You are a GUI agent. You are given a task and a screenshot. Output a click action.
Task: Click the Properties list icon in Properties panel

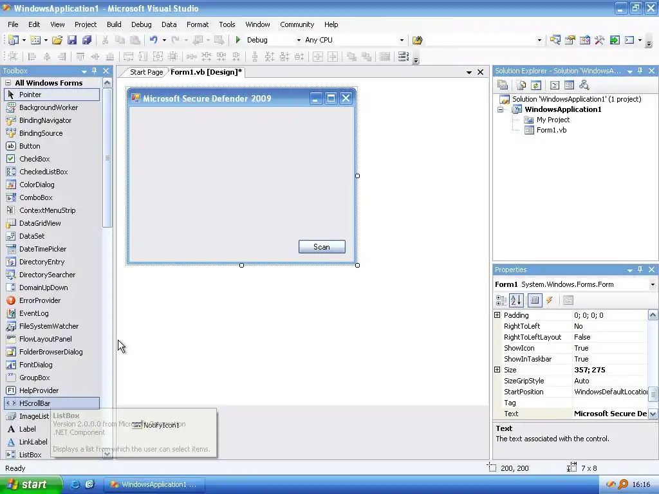click(535, 300)
